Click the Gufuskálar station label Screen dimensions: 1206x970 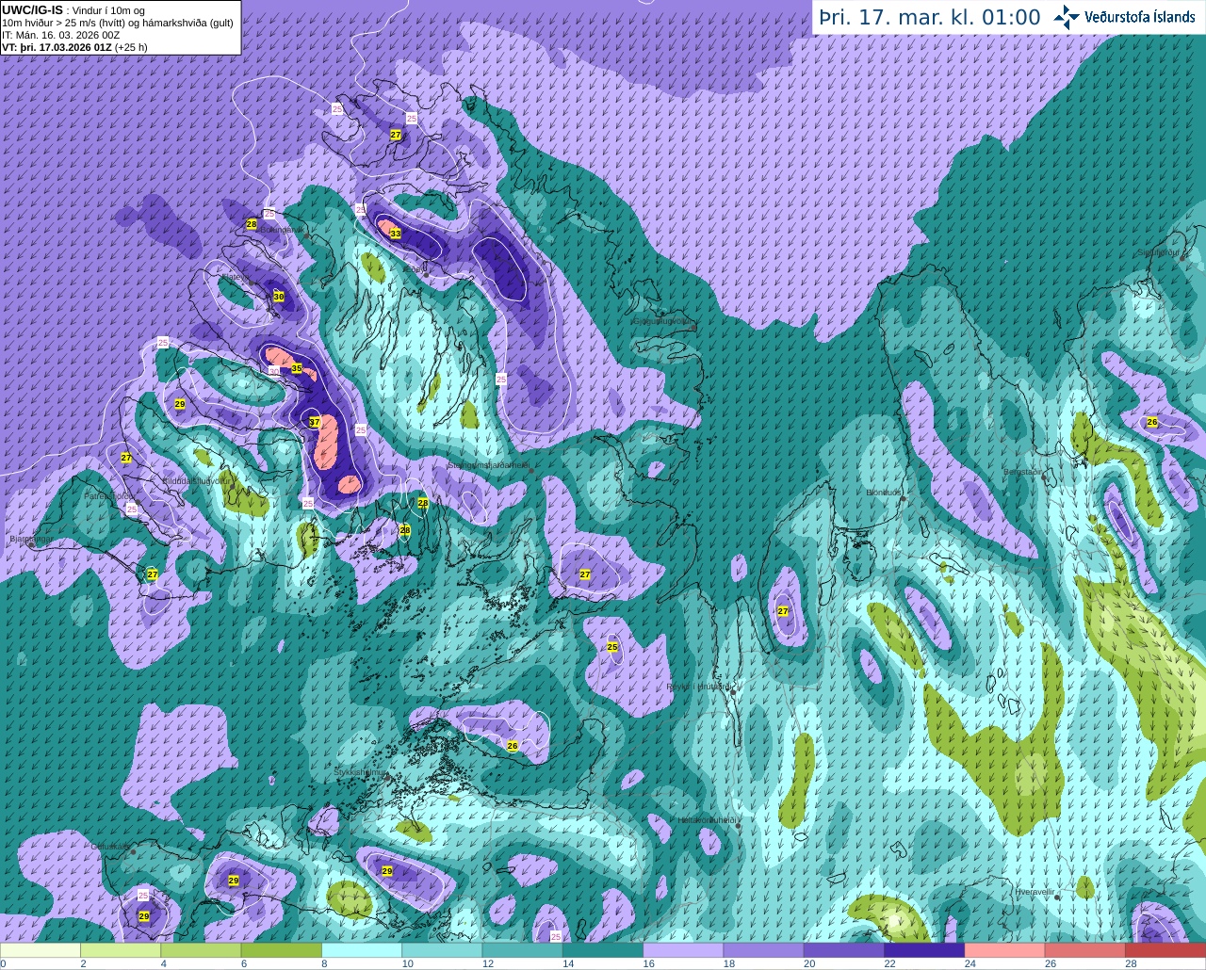click(110, 847)
